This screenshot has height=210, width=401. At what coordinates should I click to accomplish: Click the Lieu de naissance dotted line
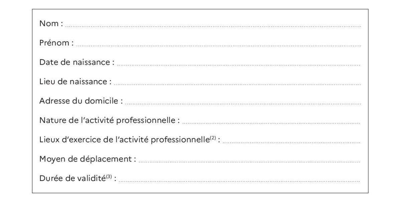[x=237, y=85]
